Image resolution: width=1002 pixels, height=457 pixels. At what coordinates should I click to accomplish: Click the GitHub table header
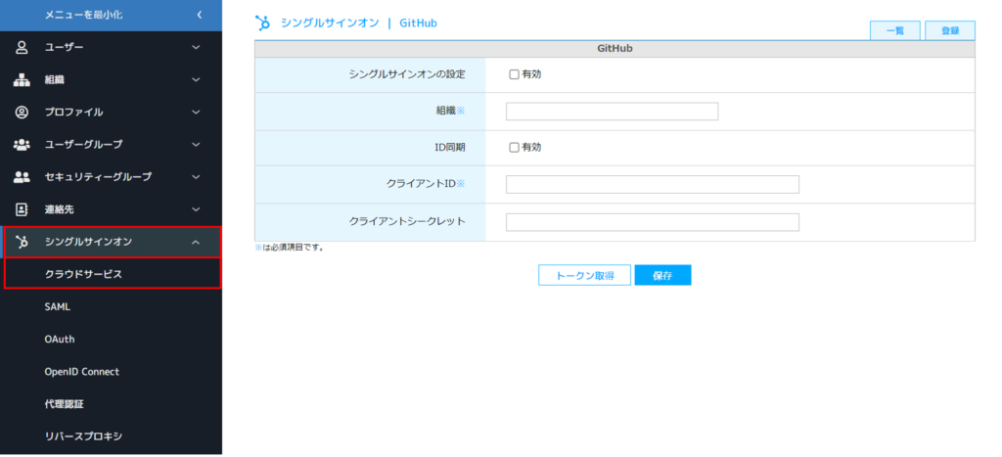[615, 49]
